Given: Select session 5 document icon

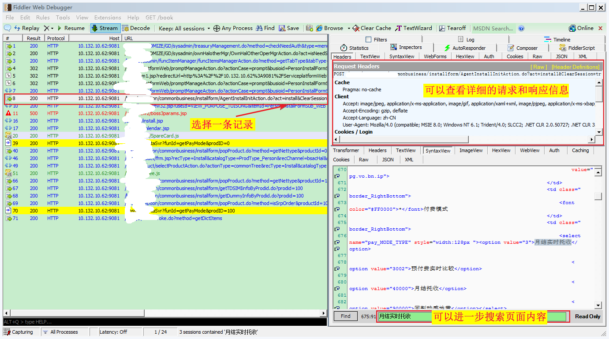Looking at the screenshot, I should pos(8,76).
